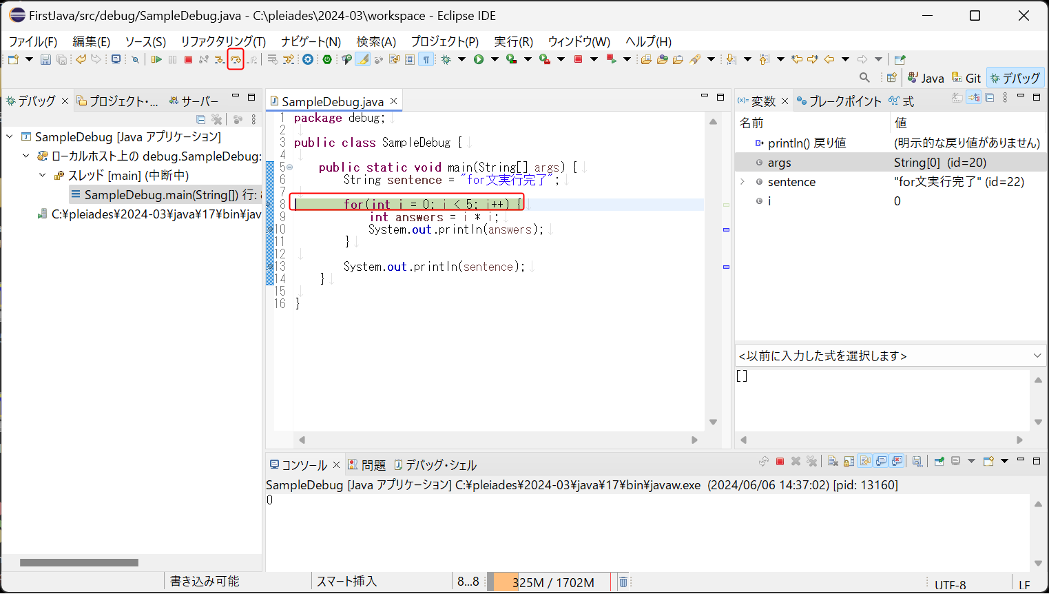
Task: Click the blue gear toolbar icon
Action: [x=308, y=59]
